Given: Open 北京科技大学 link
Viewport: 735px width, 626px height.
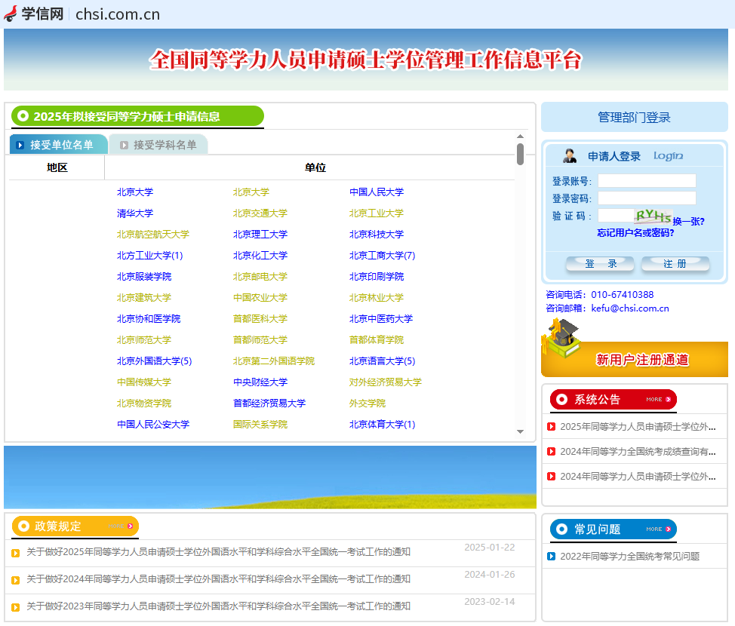Looking at the screenshot, I should (x=377, y=235).
